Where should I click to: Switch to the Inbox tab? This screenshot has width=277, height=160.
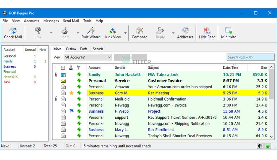click(x=57, y=49)
